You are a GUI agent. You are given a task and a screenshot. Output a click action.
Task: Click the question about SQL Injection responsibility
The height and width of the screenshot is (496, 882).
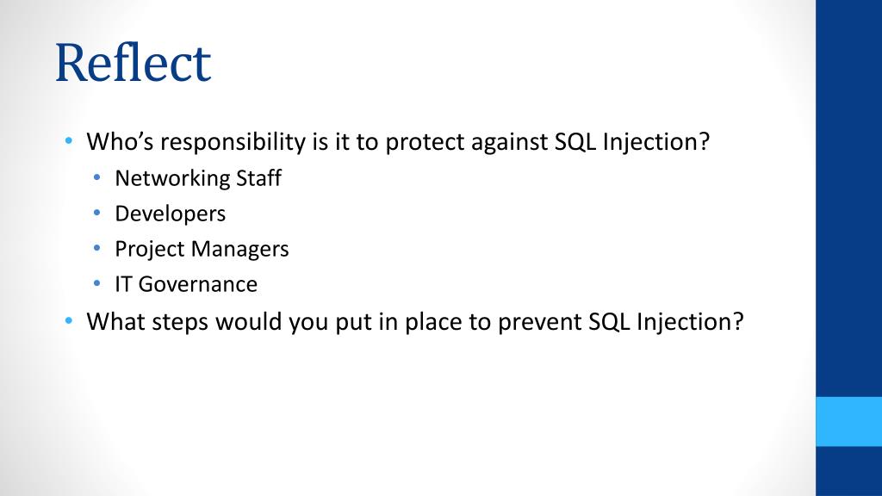(x=398, y=142)
